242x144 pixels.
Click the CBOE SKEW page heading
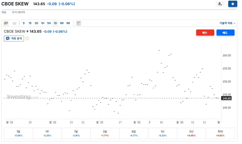[15, 4]
